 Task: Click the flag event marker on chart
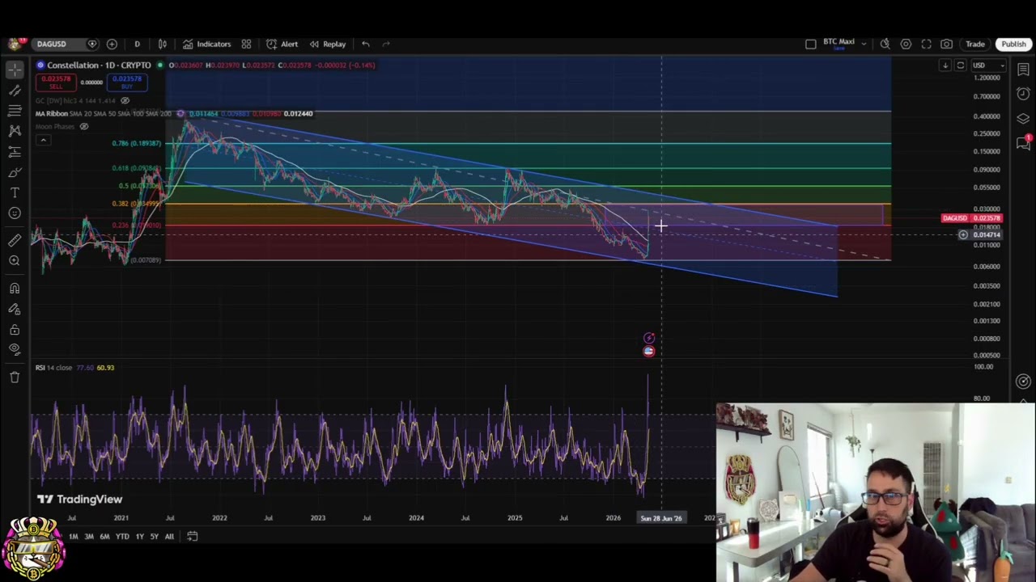[648, 351]
